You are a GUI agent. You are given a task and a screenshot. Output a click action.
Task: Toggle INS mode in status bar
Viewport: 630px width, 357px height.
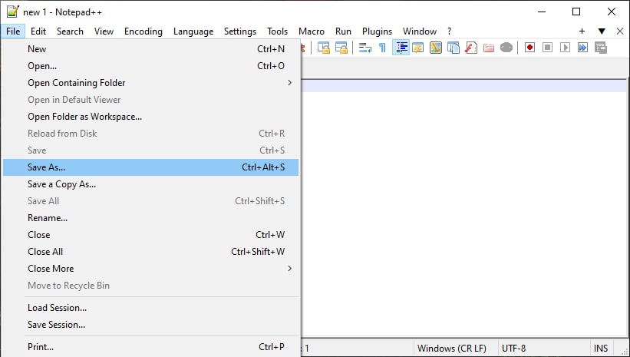pyautogui.click(x=601, y=348)
